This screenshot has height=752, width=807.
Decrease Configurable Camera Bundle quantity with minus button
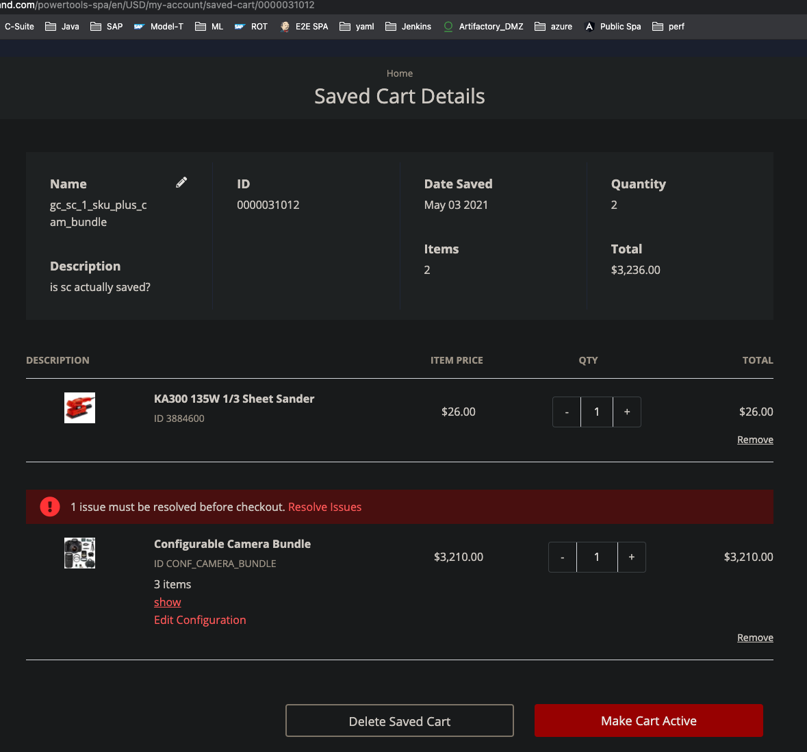(562, 557)
